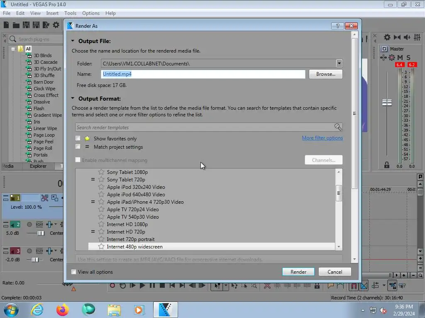
Task: Select Internet 720p portrait template
Action: tap(130, 239)
